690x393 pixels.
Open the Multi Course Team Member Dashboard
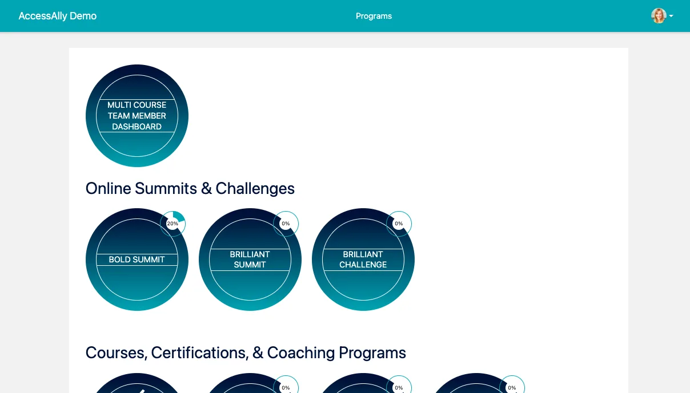(x=137, y=116)
